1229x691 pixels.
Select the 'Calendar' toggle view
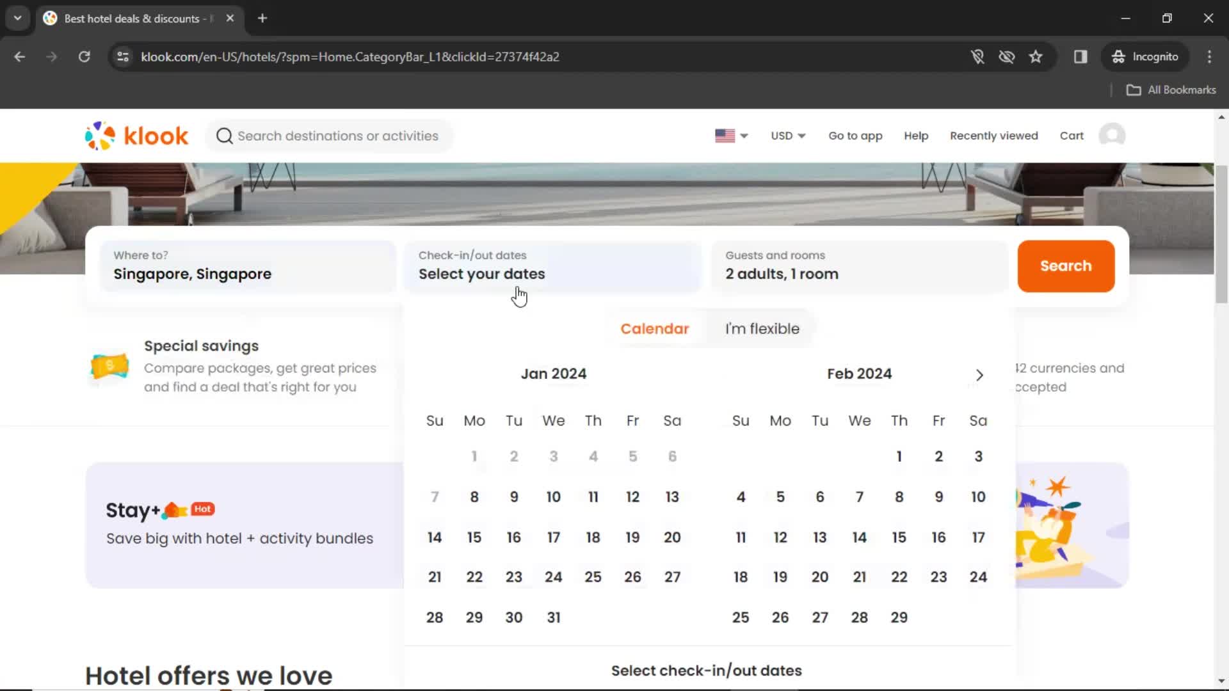(654, 328)
